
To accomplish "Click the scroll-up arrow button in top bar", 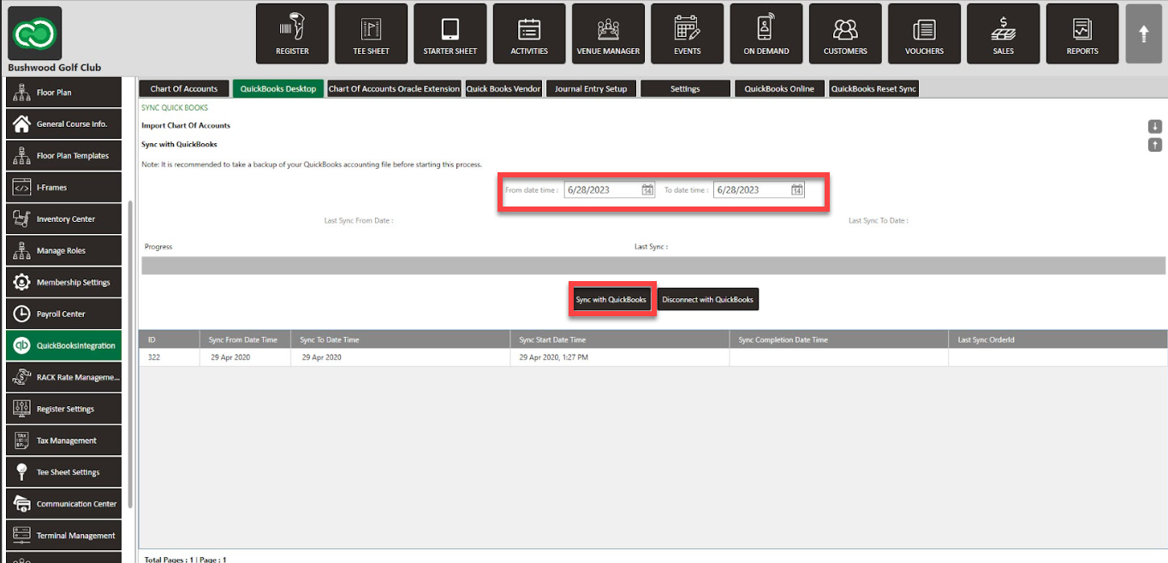I will click(x=1143, y=33).
